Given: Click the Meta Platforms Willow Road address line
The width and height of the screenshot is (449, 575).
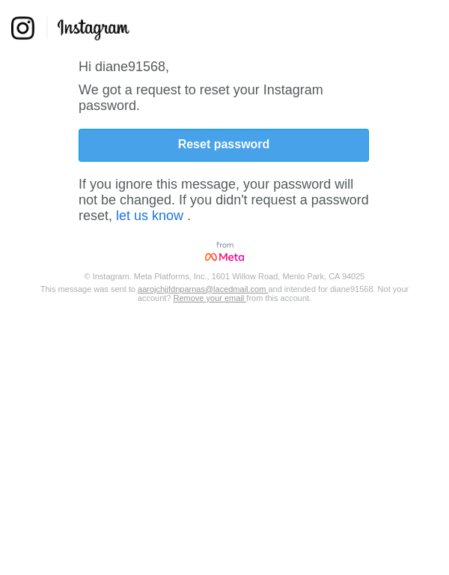Looking at the screenshot, I should coord(224,276).
